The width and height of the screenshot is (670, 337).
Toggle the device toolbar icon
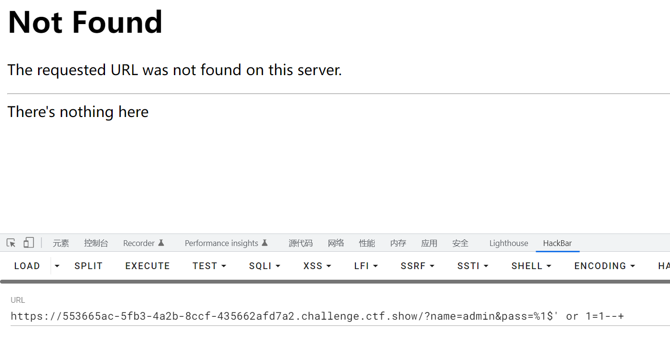click(x=28, y=243)
